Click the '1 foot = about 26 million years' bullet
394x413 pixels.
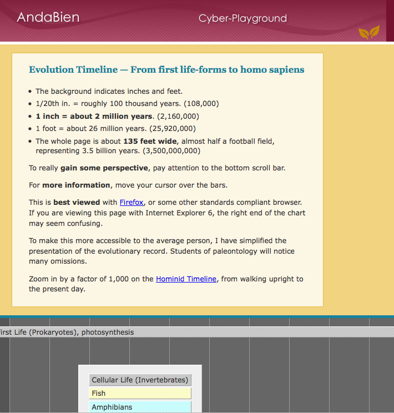click(x=116, y=129)
